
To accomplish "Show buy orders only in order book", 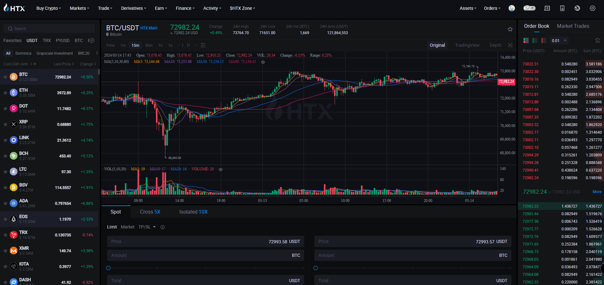I will 535,40.
